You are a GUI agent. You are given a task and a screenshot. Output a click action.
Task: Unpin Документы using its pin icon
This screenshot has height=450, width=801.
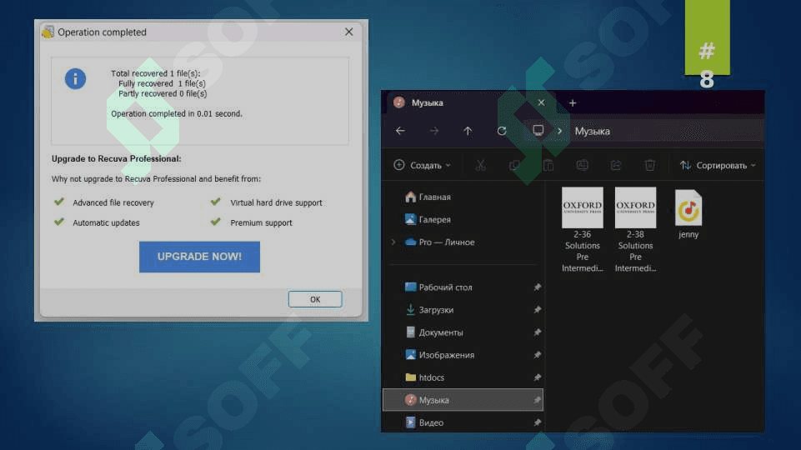[x=537, y=332]
